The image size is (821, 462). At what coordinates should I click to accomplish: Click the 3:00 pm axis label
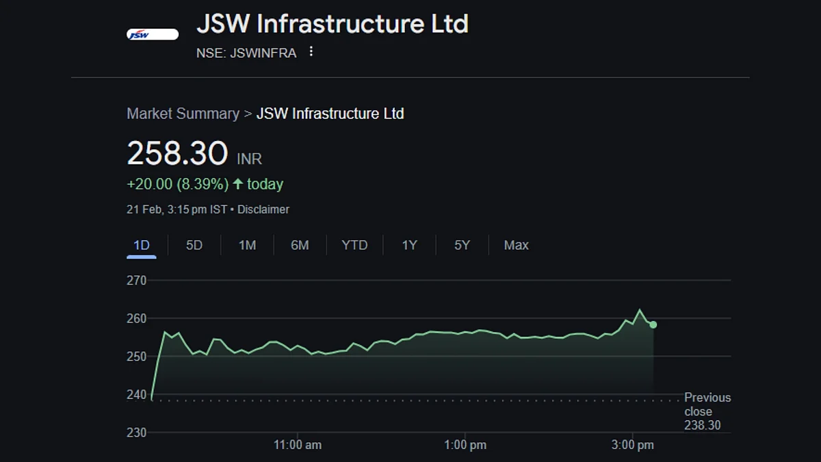(633, 445)
